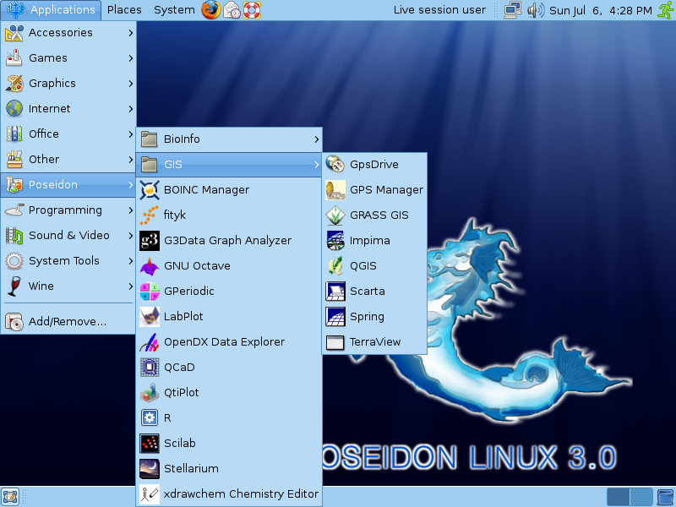Screen dimensions: 676x507
Task: Launch R statistics program
Action: tap(229, 418)
